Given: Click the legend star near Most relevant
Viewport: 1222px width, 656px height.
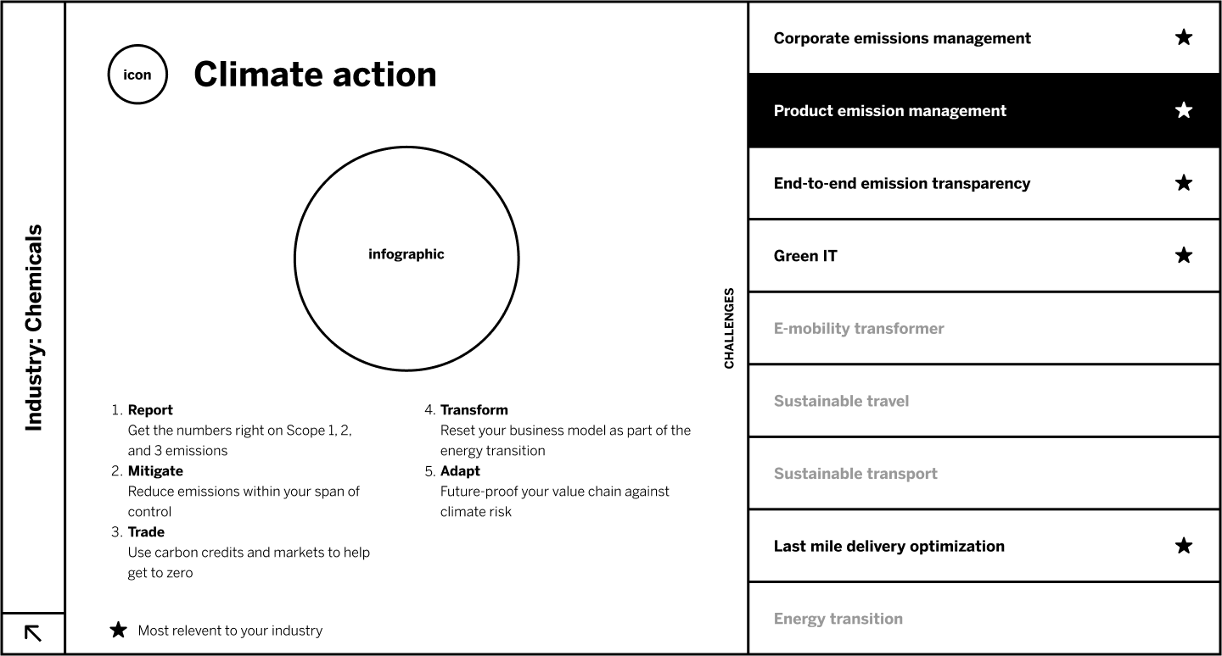Looking at the screenshot, I should [x=119, y=630].
